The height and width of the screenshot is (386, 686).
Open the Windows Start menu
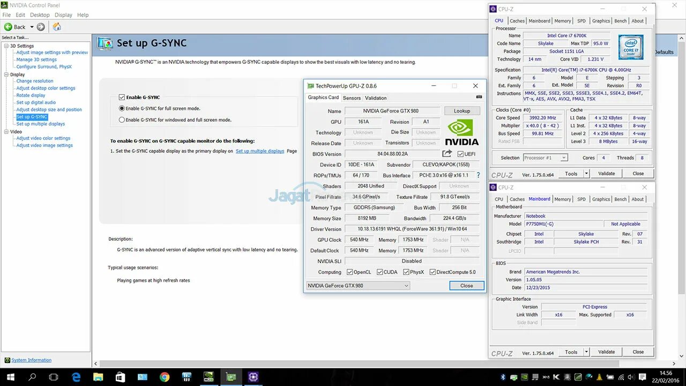pyautogui.click(x=10, y=377)
